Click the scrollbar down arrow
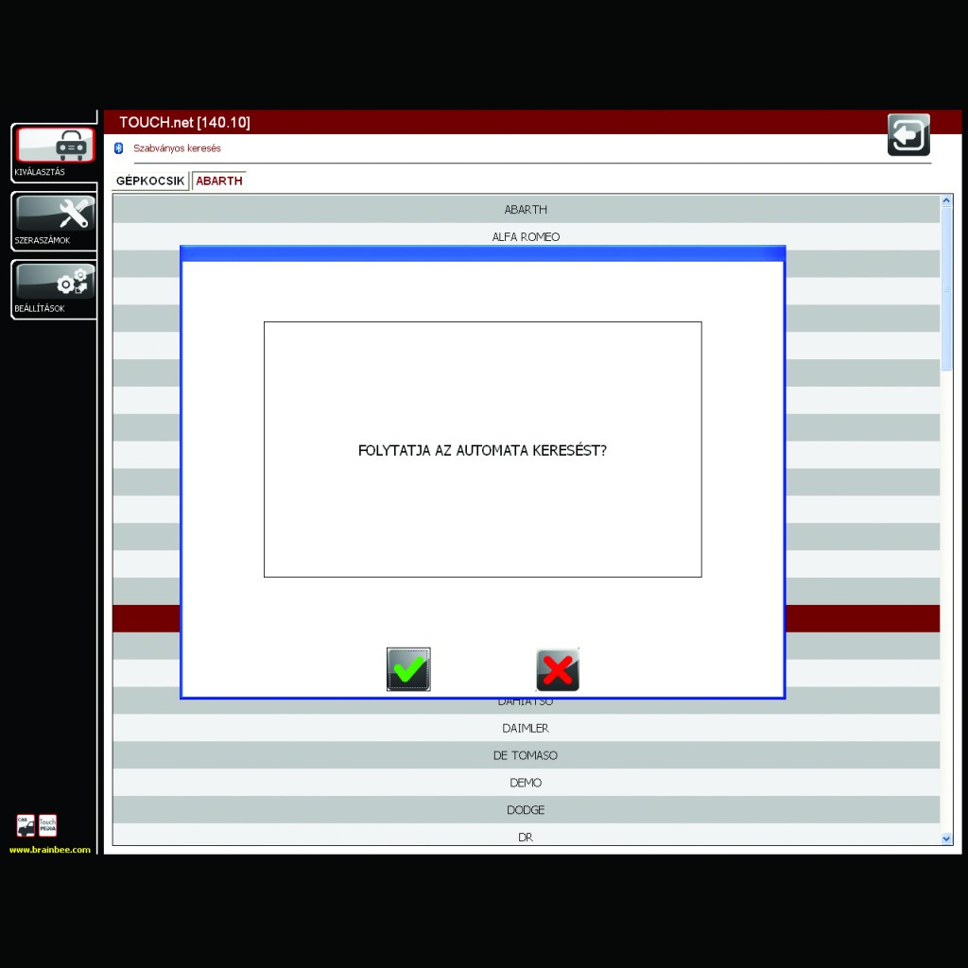 click(946, 838)
